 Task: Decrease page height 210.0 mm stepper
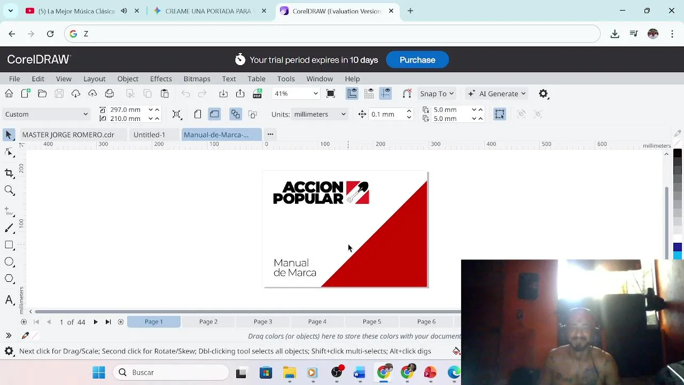[x=150, y=119]
